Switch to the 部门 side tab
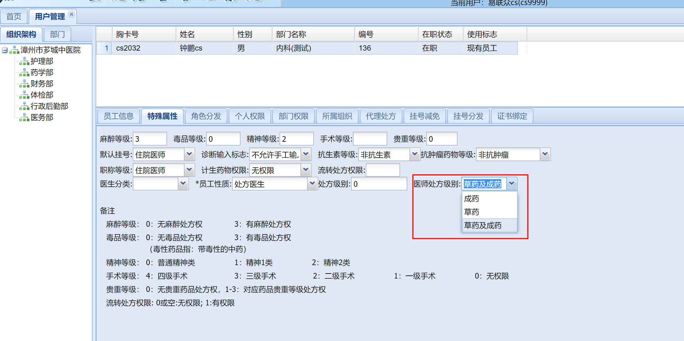 (x=57, y=34)
